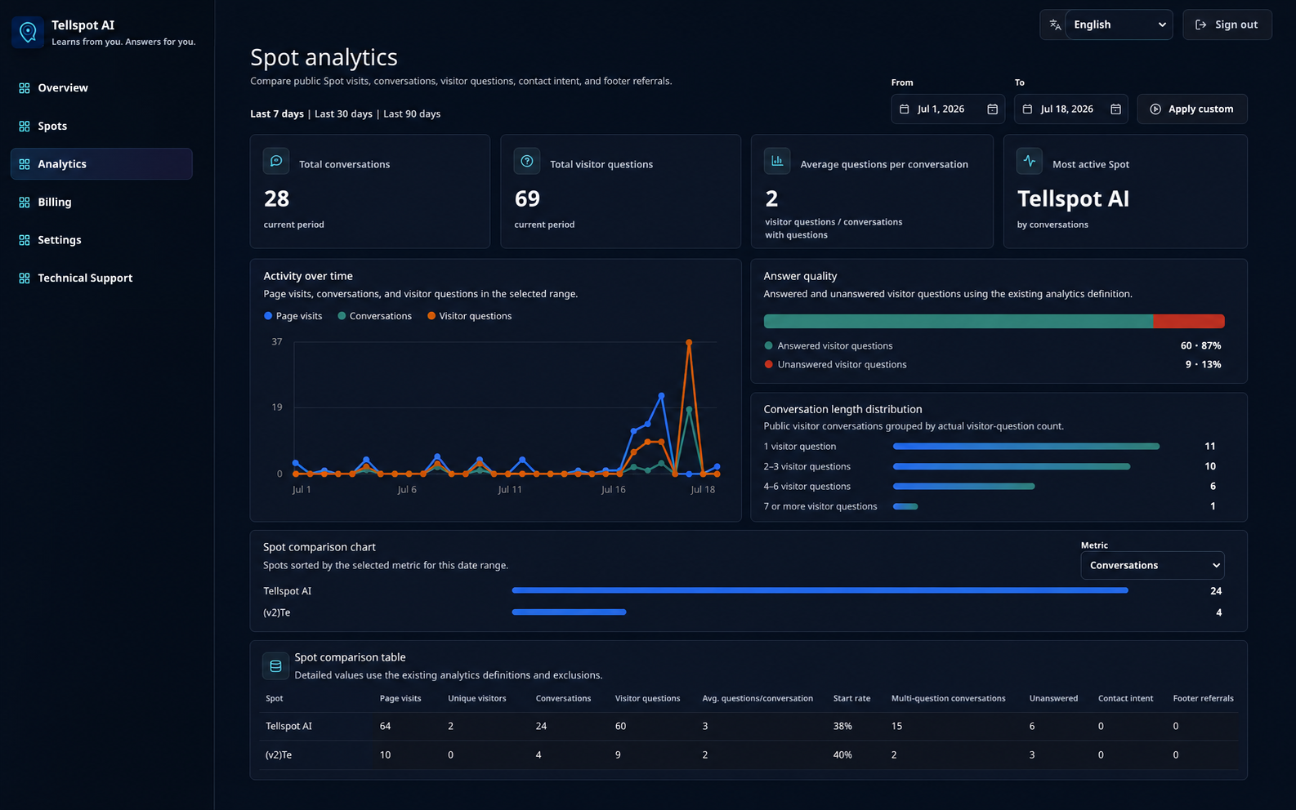The height and width of the screenshot is (810, 1296).
Task: Click the sign out arrow icon
Action: pyautogui.click(x=1200, y=24)
